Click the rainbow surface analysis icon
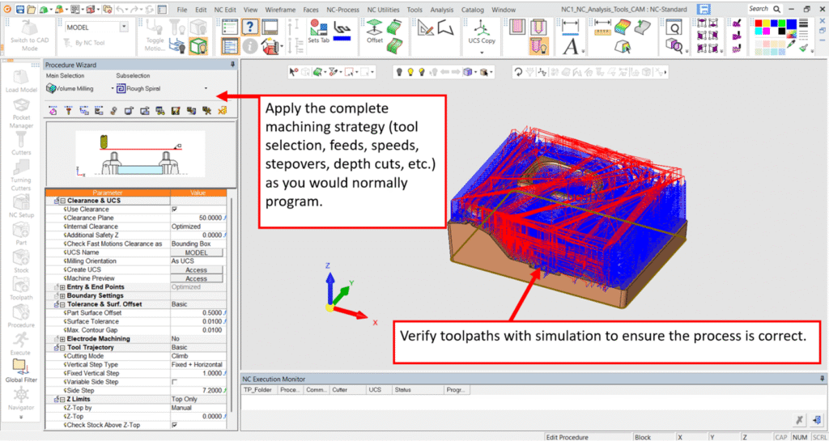This screenshot has height=441, width=829. pyautogui.click(x=622, y=27)
